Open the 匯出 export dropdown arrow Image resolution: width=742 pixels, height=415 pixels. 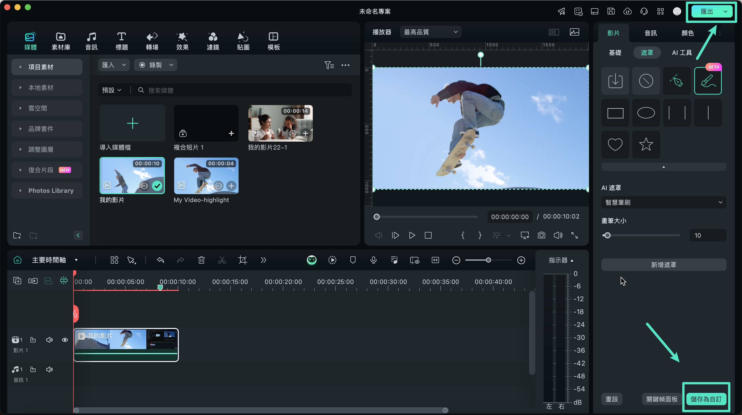(726, 12)
